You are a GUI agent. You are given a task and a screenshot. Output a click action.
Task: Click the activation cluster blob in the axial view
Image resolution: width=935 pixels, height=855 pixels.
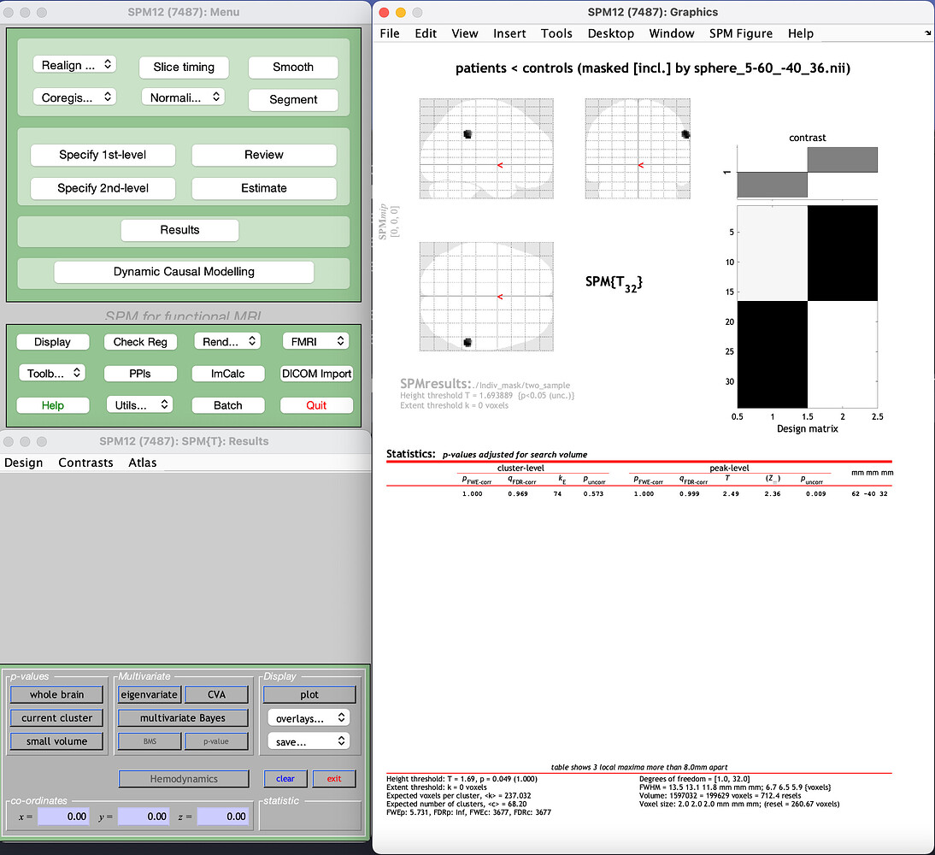click(x=467, y=342)
